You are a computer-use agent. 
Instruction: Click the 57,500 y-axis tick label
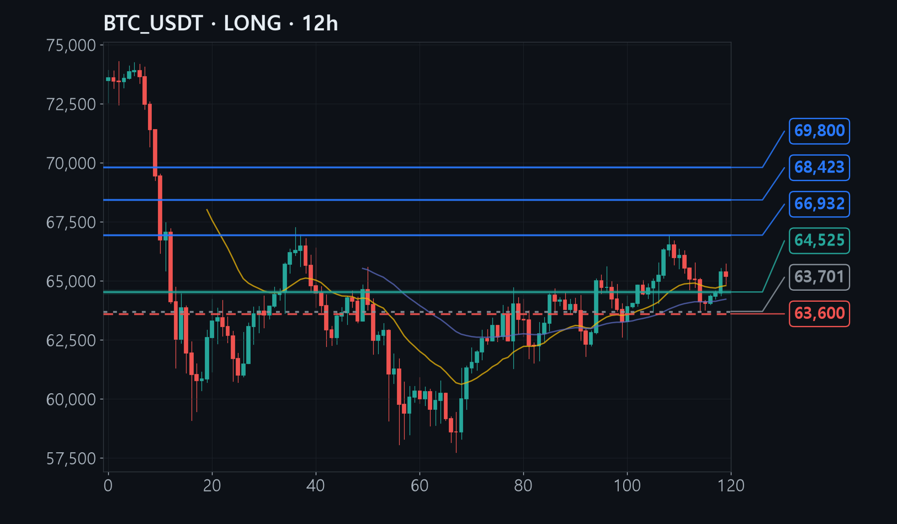71,458
